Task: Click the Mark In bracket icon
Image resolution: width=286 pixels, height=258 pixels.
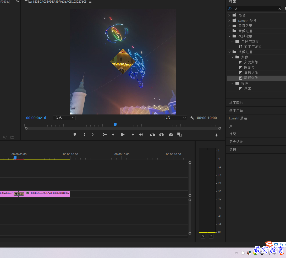Action: pyautogui.click(x=84, y=135)
